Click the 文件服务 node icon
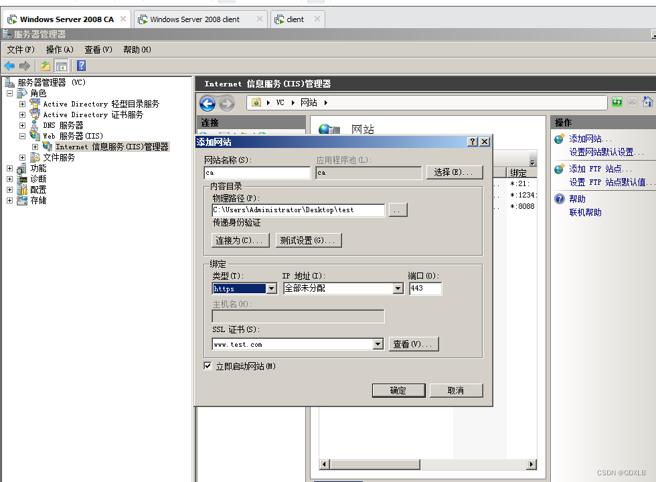656x482 pixels. [x=35, y=157]
